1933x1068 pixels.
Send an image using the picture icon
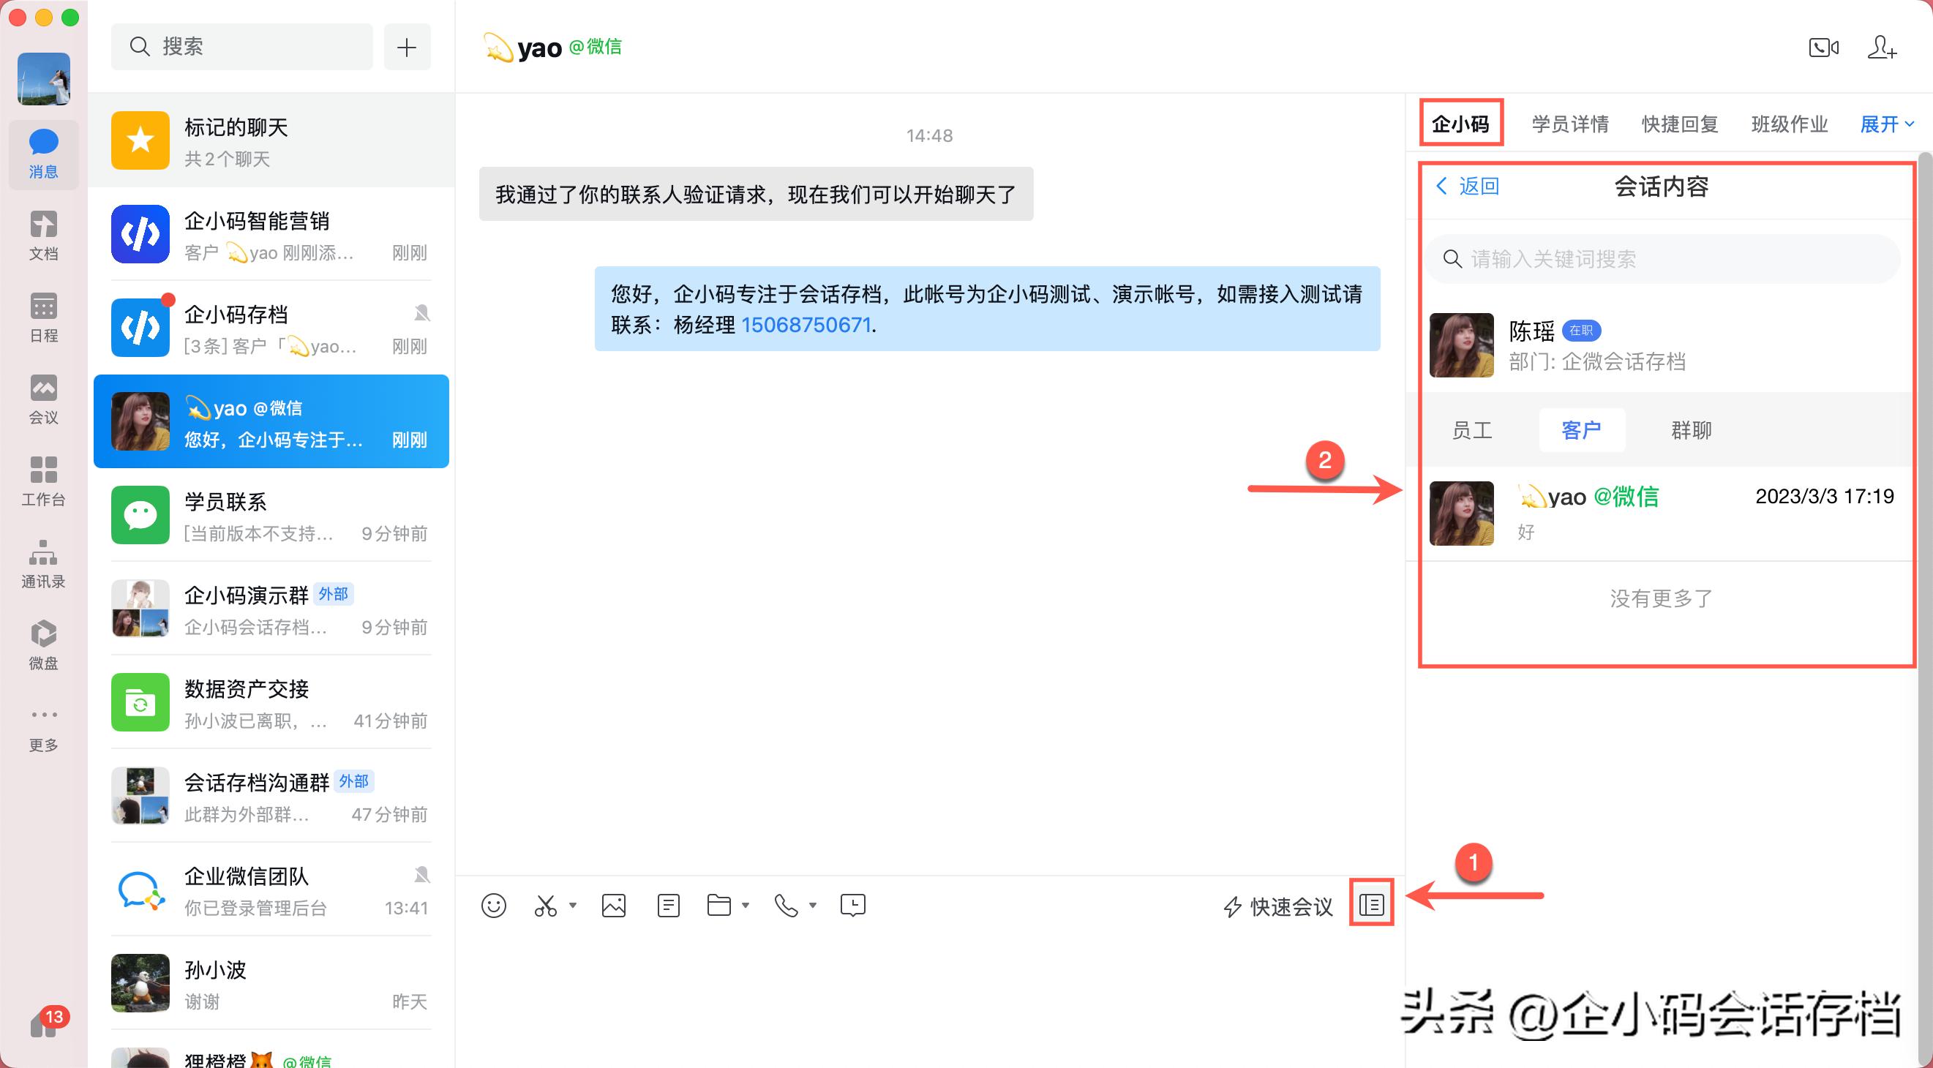pos(614,906)
